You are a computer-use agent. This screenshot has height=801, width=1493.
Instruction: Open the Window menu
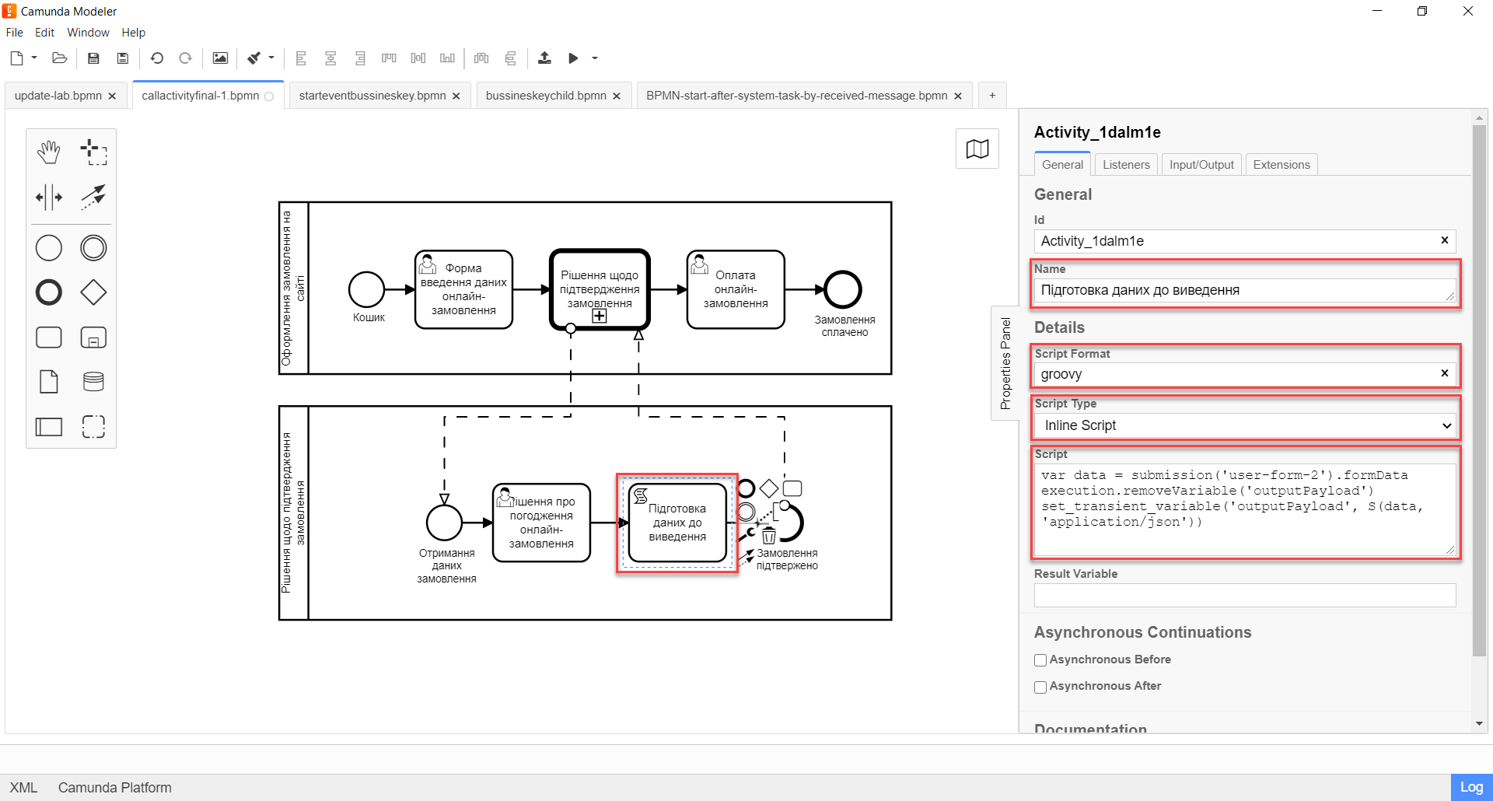point(88,33)
